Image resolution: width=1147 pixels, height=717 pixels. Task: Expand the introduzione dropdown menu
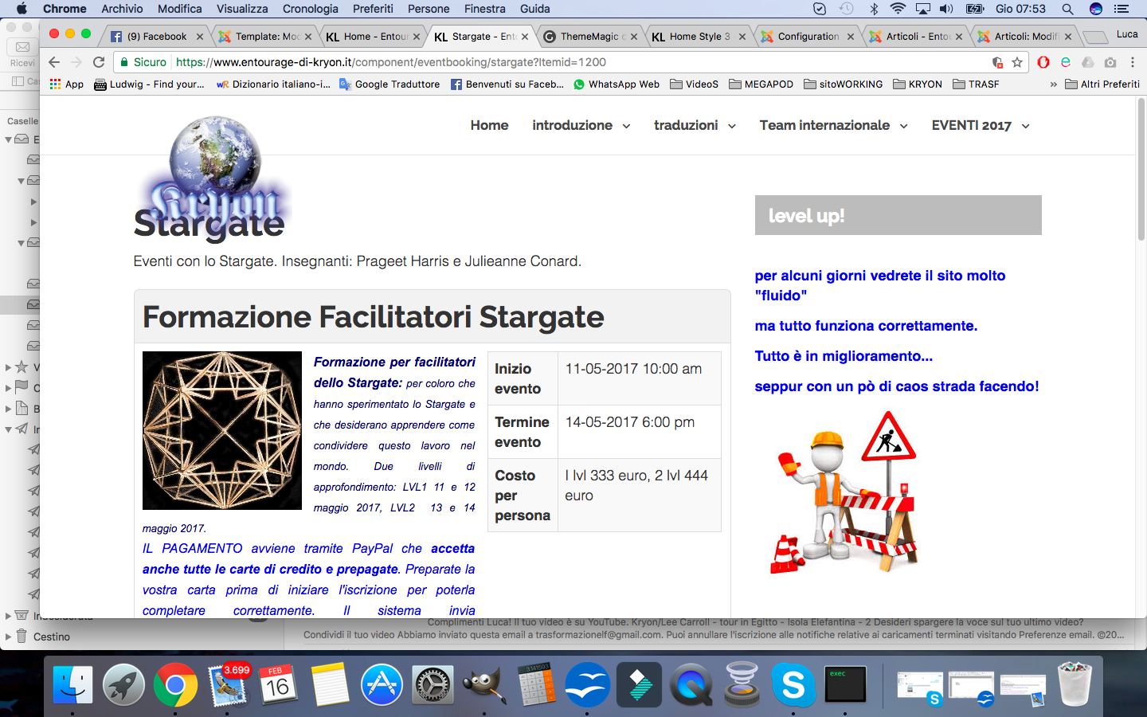(x=581, y=125)
